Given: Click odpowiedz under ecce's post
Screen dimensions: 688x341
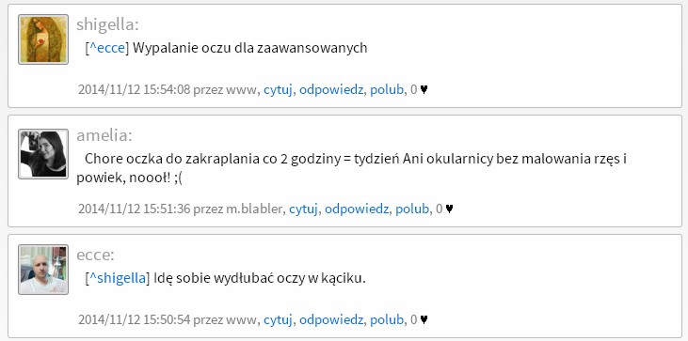Looking at the screenshot, I should pos(331,320).
